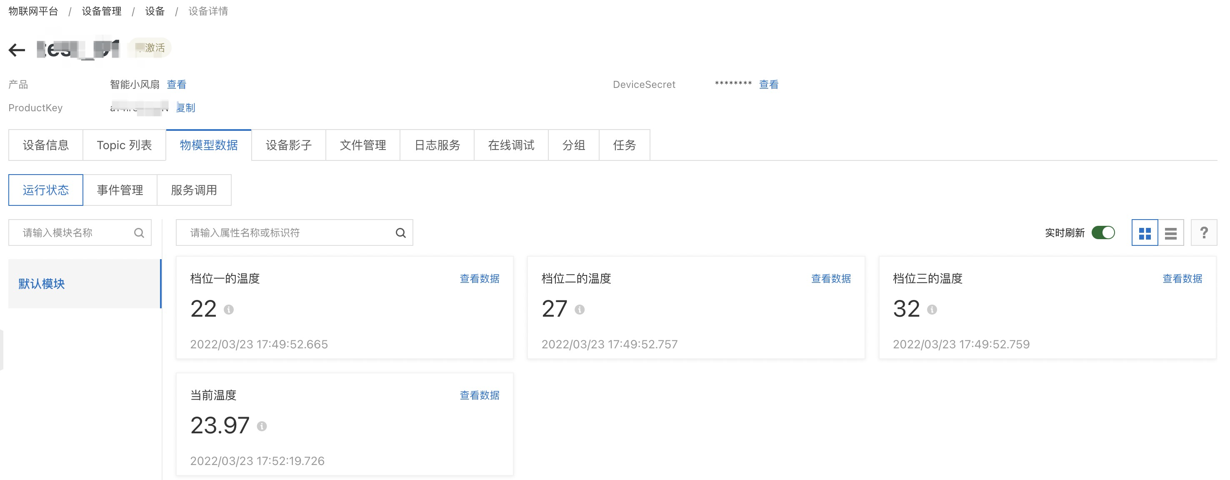Click the 档位二的温度 card title
This screenshot has width=1230, height=480.
[576, 278]
